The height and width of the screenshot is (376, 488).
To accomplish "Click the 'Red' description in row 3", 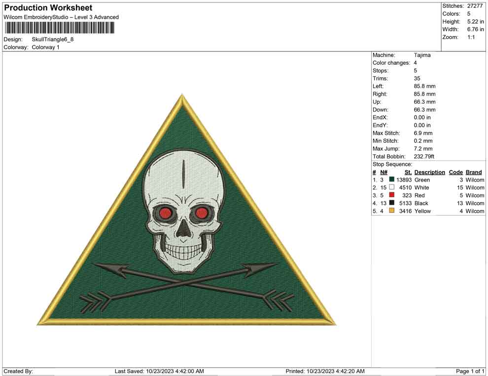I will click(419, 195).
